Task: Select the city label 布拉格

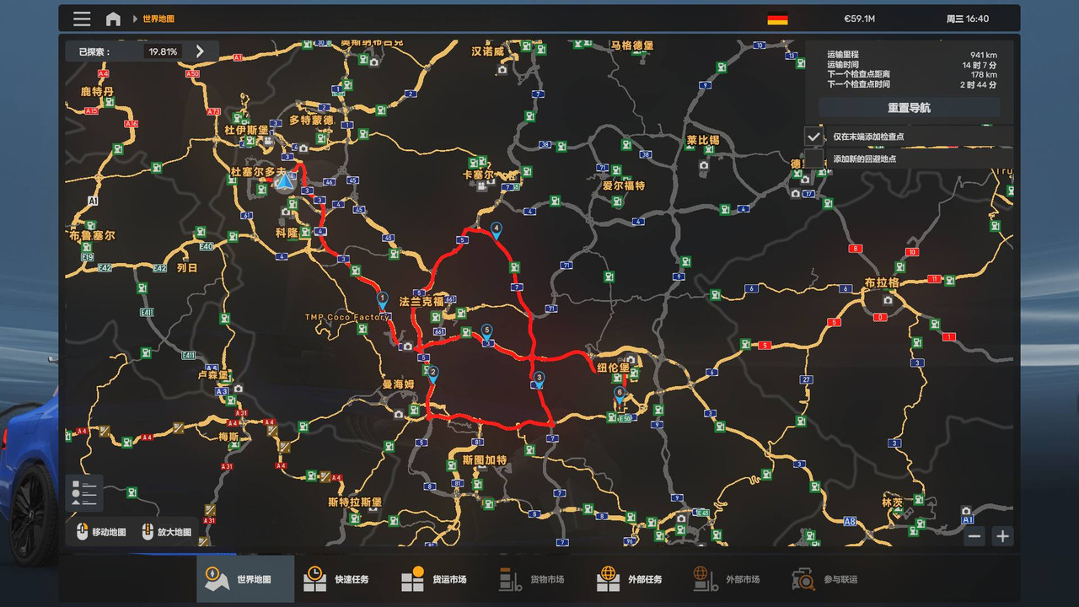Action: [x=881, y=282]
